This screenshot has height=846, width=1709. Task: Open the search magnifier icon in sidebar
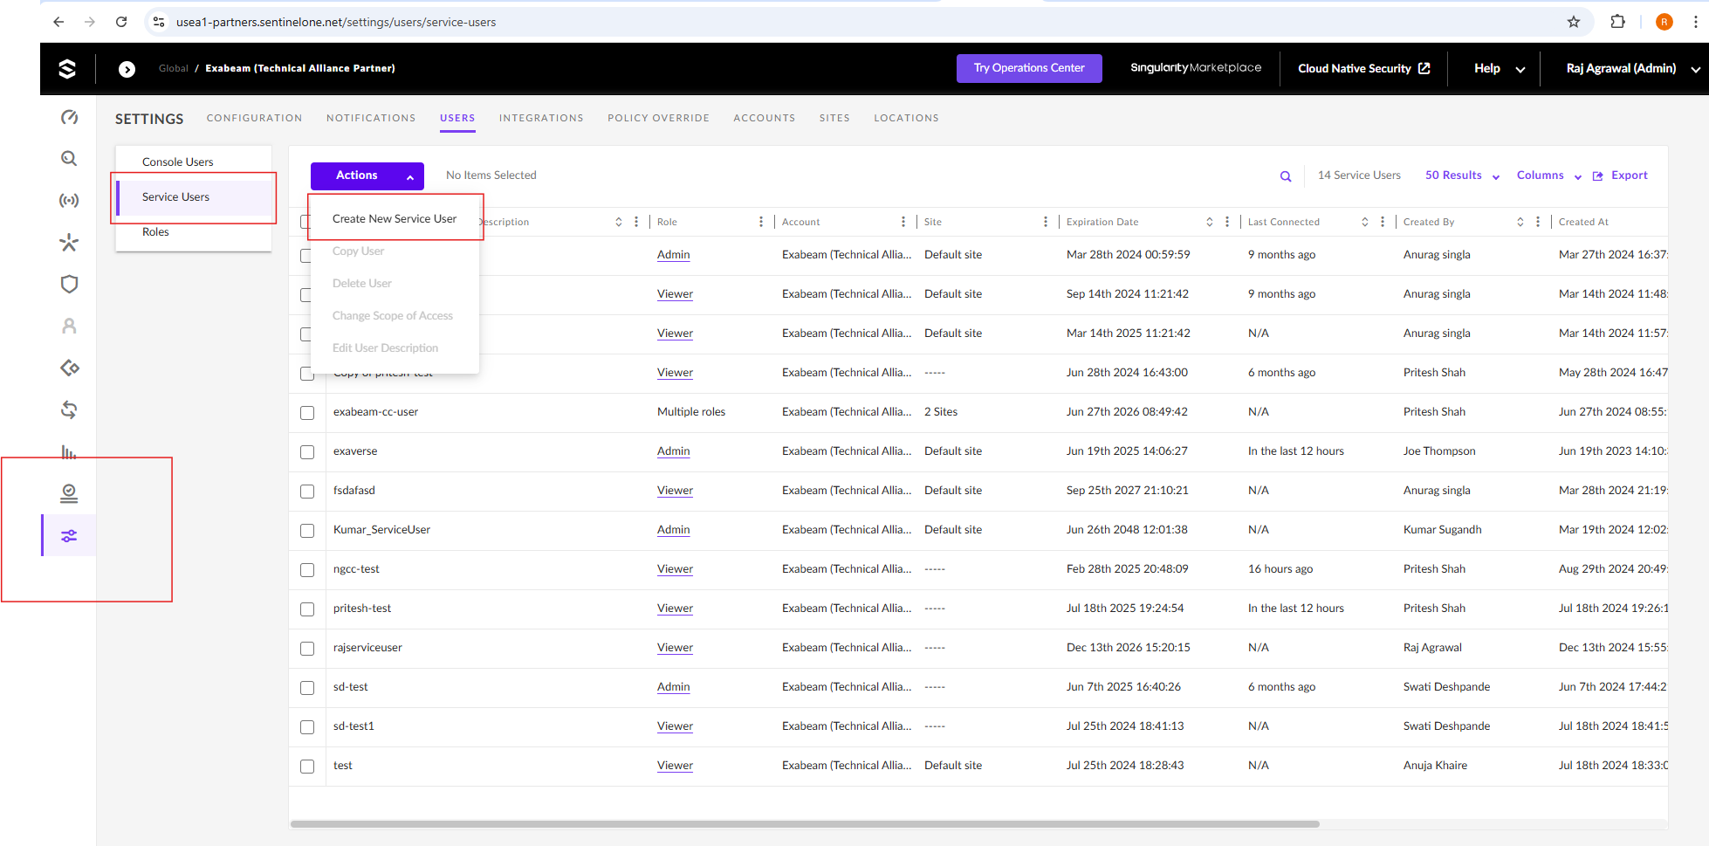pos(69,159)
